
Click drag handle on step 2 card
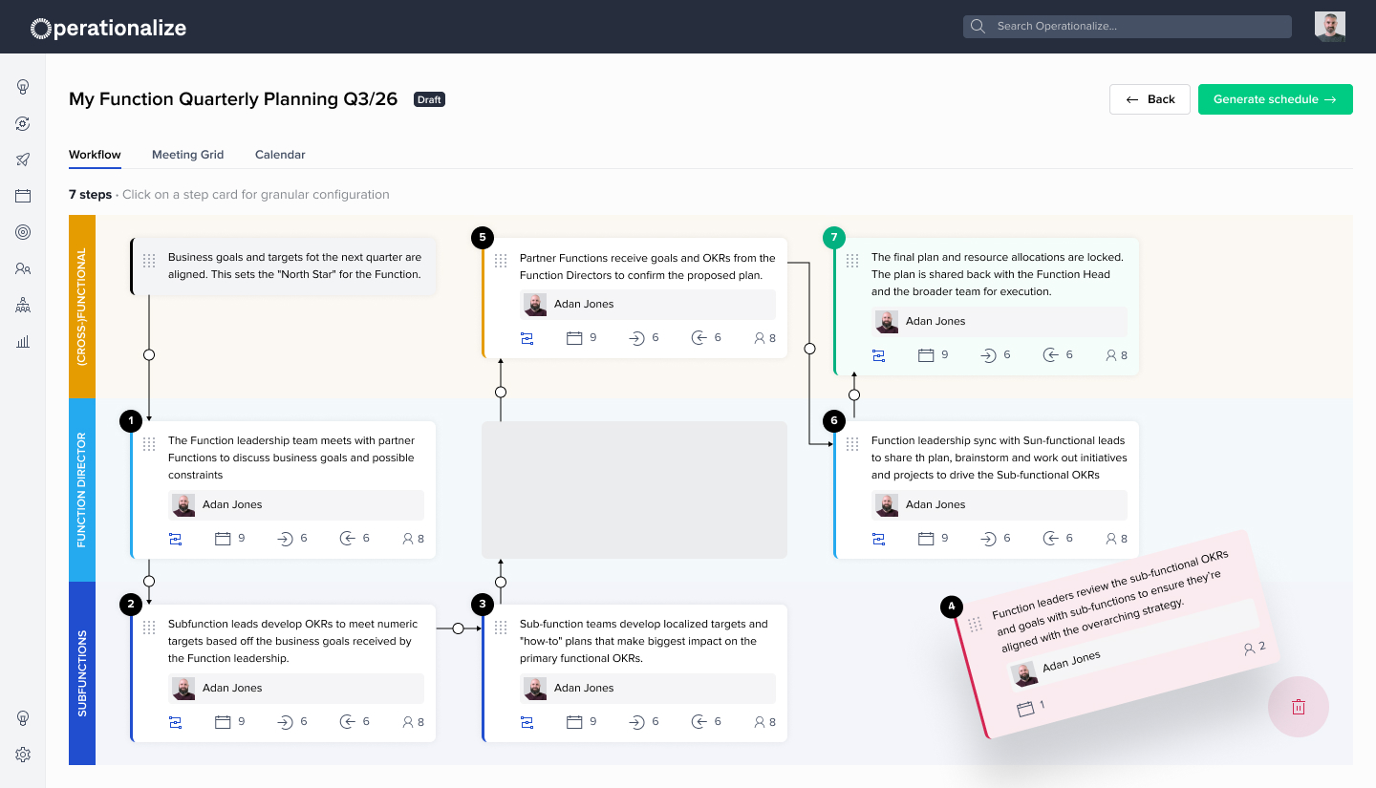pyautogui.click(x=149, y=628)
